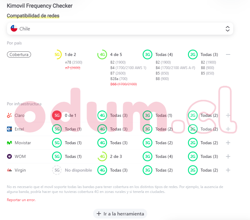Expand the Movistar row details
Viewport: 250px width, 220px height.
(228, 143)
